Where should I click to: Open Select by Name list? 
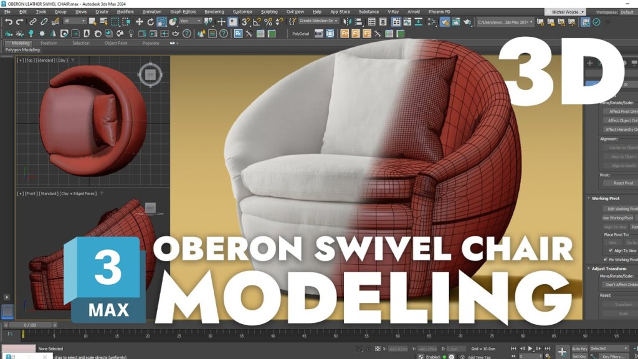tap(104, 22)
